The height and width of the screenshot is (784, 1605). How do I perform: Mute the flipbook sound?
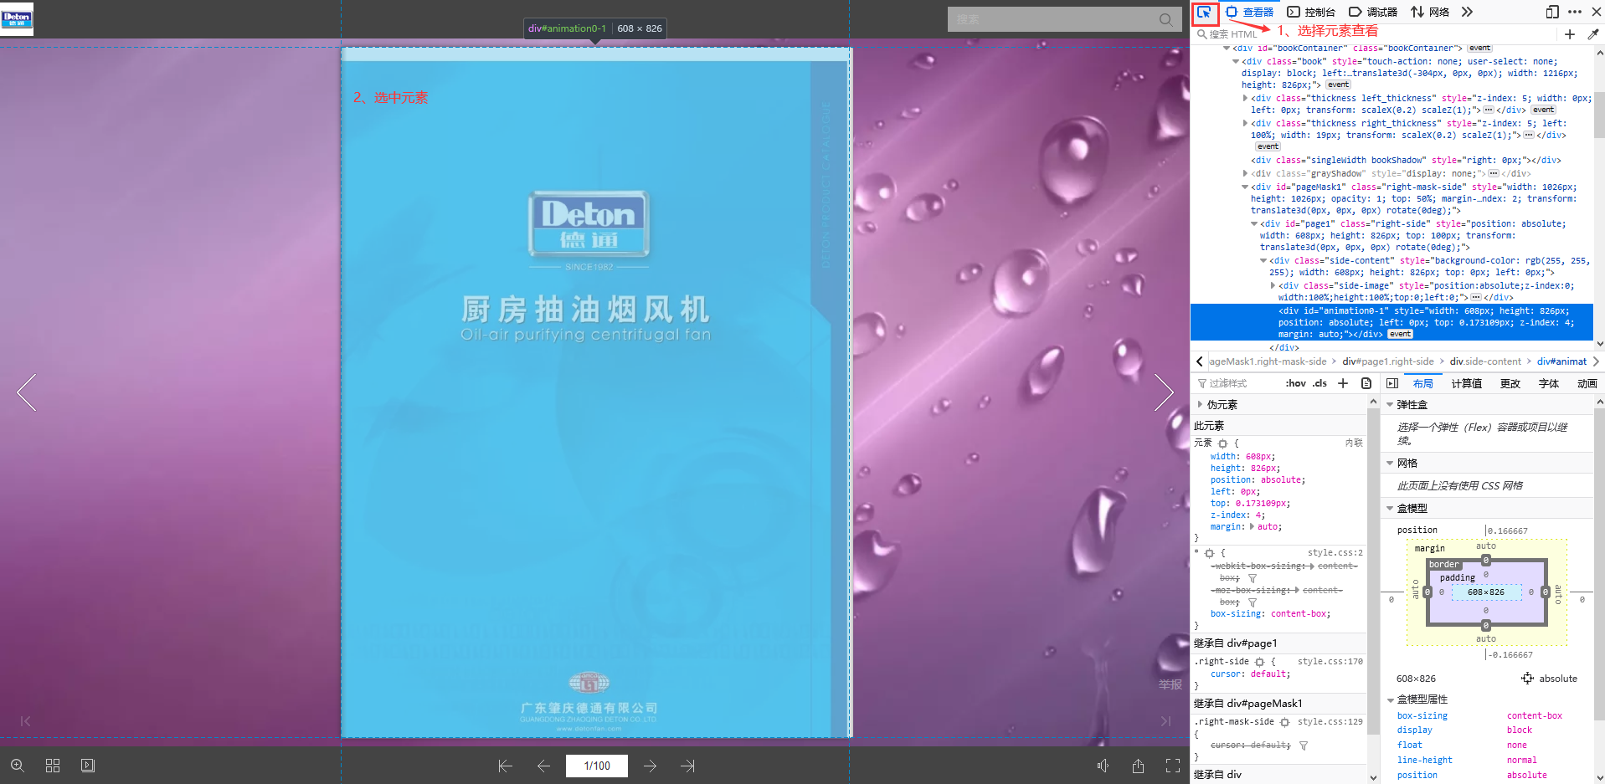click(1103, 766)
